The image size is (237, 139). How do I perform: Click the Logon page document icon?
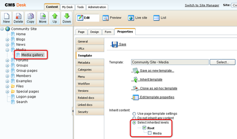[x=13, y=97]
